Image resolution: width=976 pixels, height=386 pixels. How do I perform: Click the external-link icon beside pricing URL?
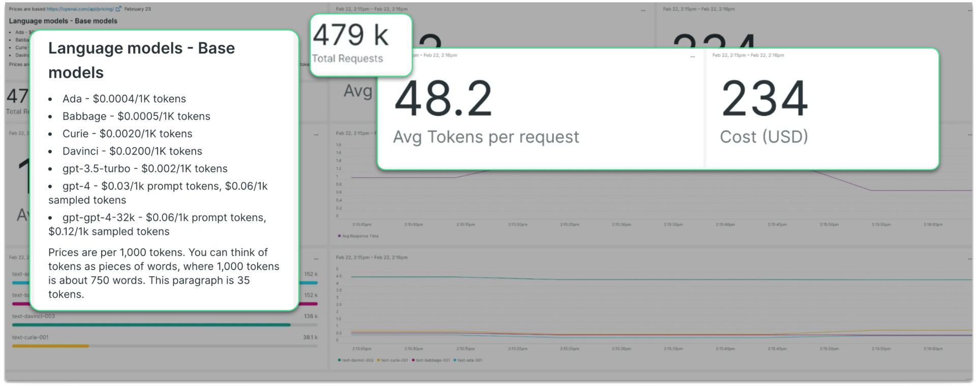coord(118,9)
